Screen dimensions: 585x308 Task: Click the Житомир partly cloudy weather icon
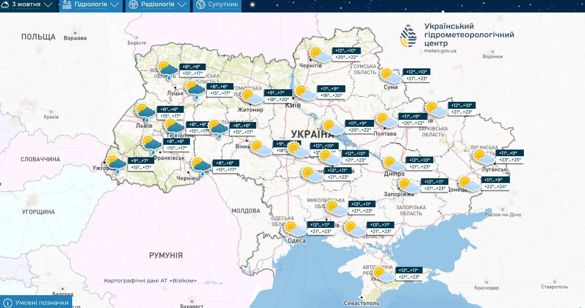253,96
